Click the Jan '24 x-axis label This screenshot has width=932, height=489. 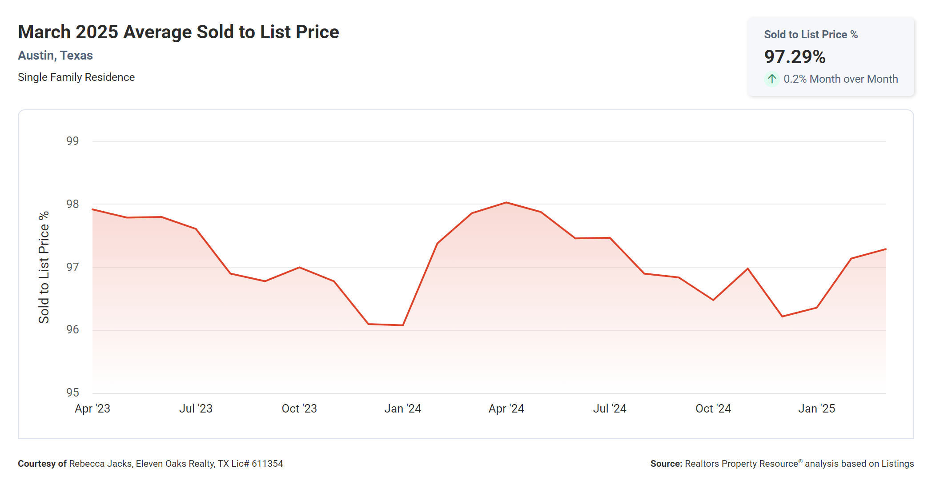click(402, 409)
